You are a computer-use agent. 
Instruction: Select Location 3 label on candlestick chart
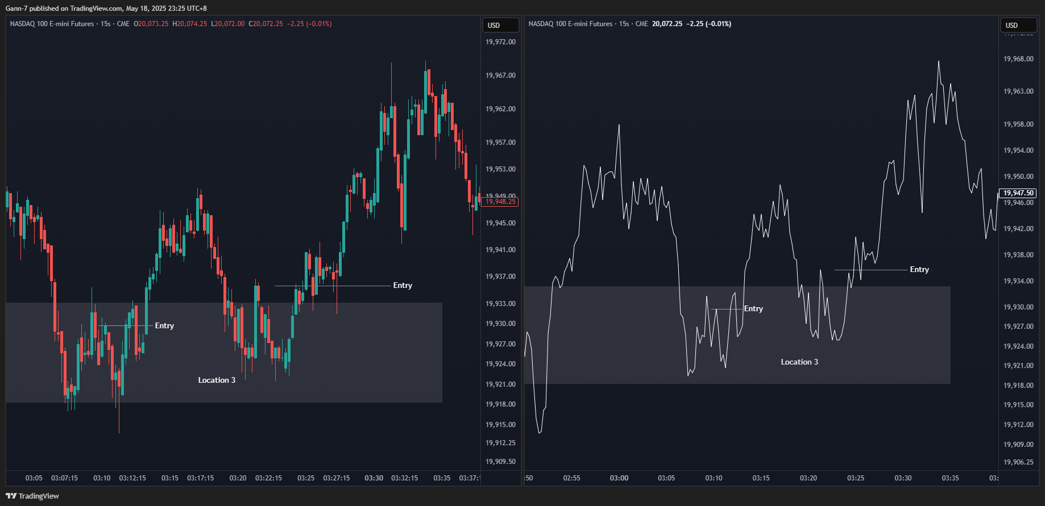(217, 380)
